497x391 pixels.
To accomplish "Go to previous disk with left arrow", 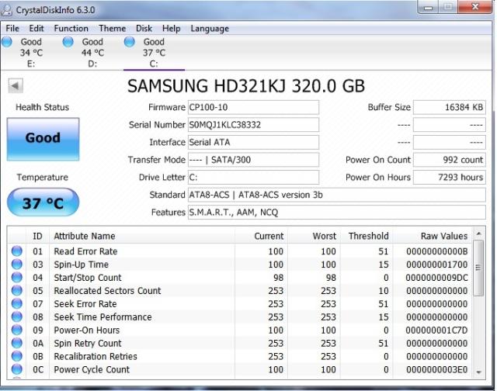I will [16, 86].
